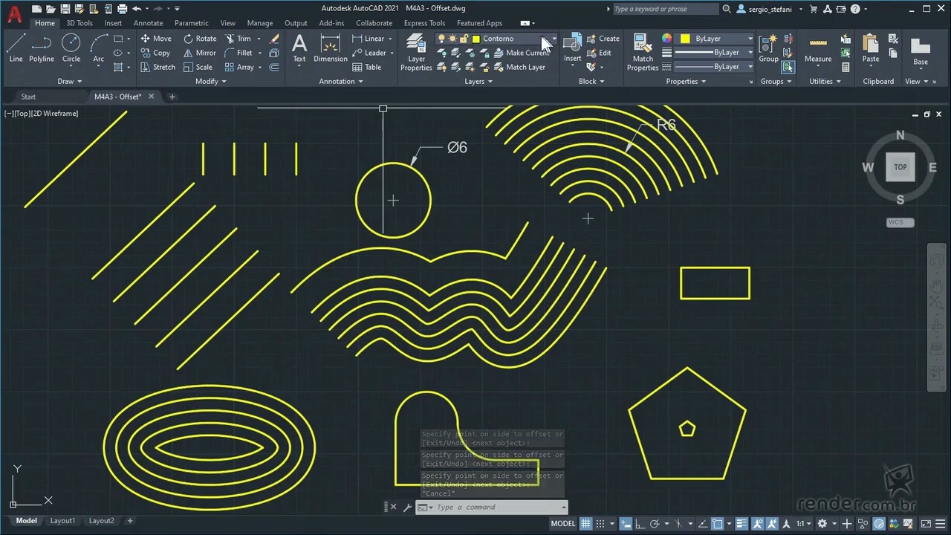Toggle dynamic input in status bar
The height and width of the screenshot is (535, 951).
pyautogui.click(x=626, y=523)
